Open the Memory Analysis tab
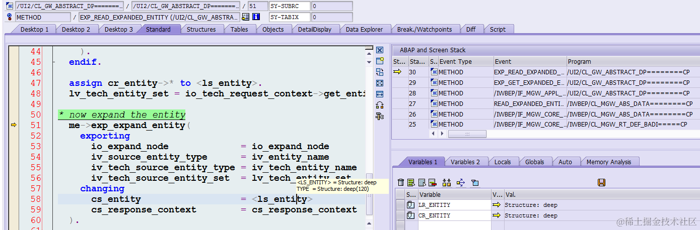 [x=608, y=162]
